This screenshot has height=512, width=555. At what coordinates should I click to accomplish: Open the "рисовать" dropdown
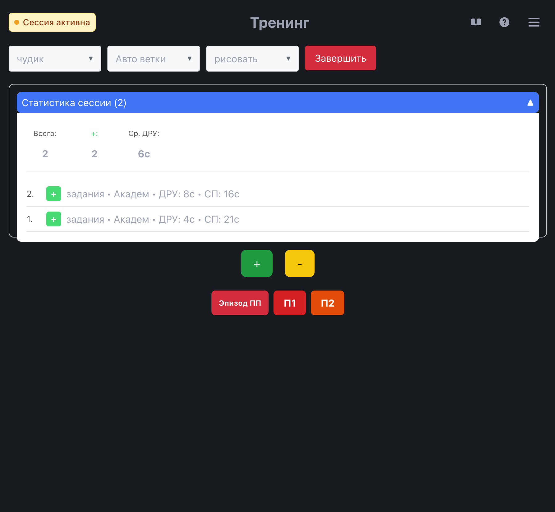pos(252,59)
